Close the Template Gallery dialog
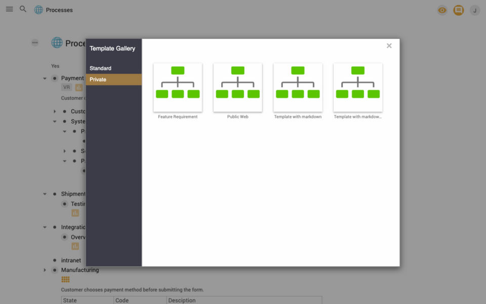 pos(389,46)
